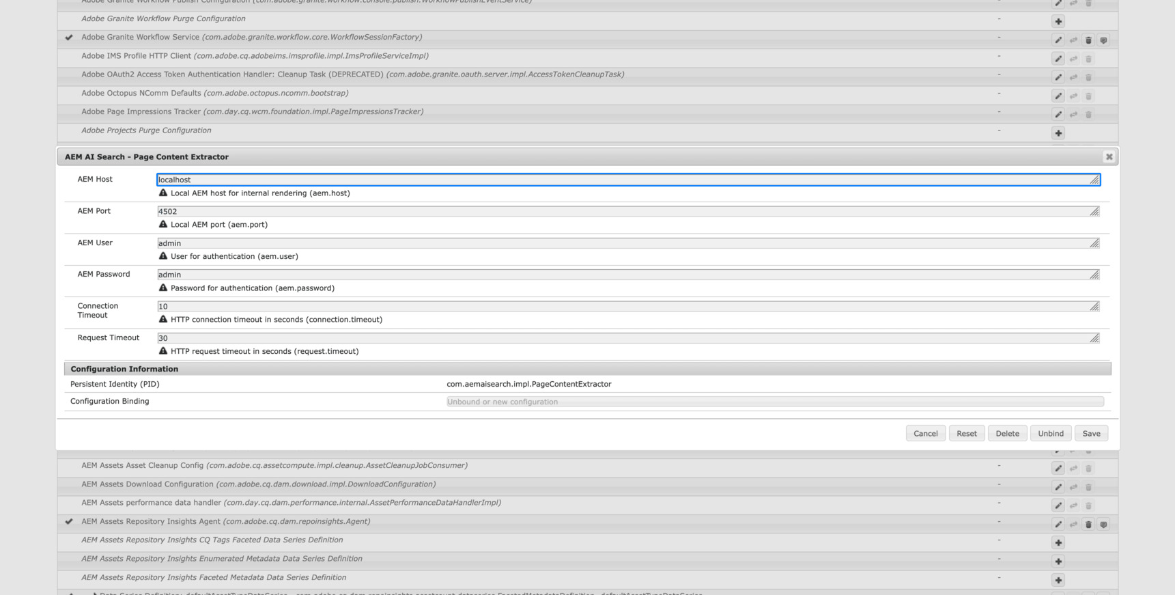Image resolution: width=1175 pixels, height=595 pixels.
Task: Edit AEM Assets Repository Insights Agent config
Action: point(1058,525)
